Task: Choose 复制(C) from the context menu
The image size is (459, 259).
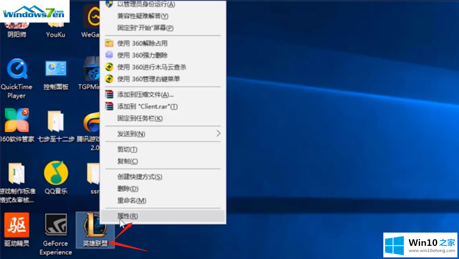Action: tap(163, 161)
